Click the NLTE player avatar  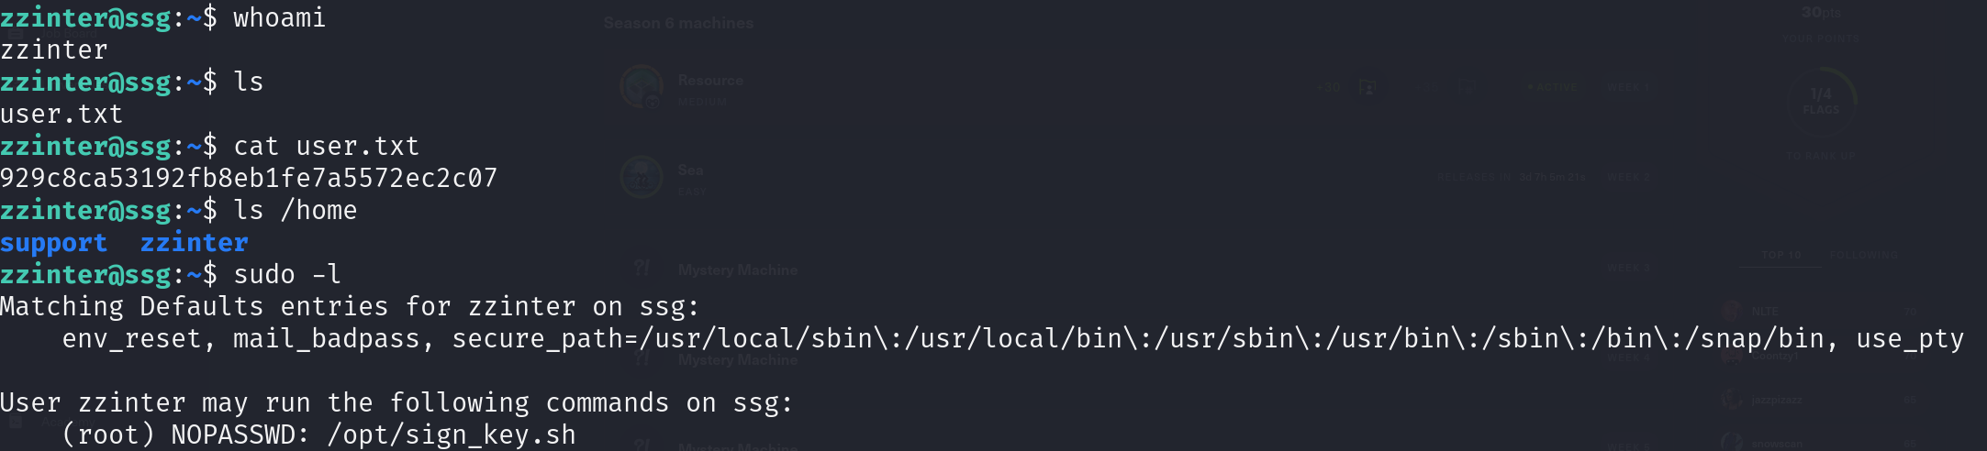coord(1732,312)
